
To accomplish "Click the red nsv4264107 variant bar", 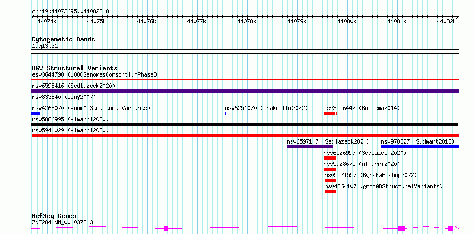I will tap(330, 191).
